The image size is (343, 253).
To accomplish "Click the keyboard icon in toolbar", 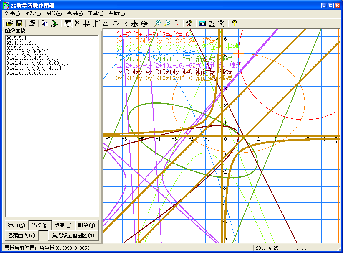I will pyautogui.click(x=202, y=23).
